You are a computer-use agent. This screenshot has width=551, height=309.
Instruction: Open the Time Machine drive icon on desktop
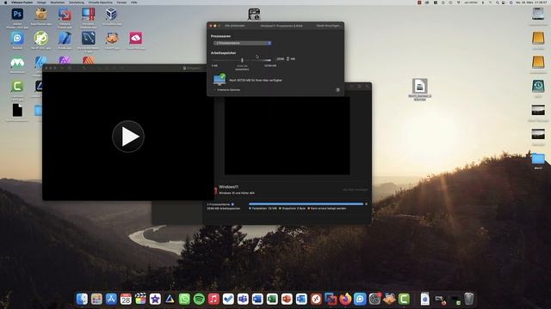click(538, 86)
